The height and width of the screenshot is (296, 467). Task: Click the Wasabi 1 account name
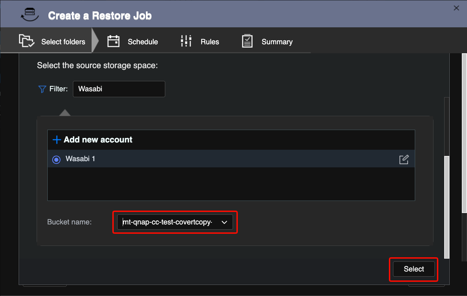[x=80, y=159]
